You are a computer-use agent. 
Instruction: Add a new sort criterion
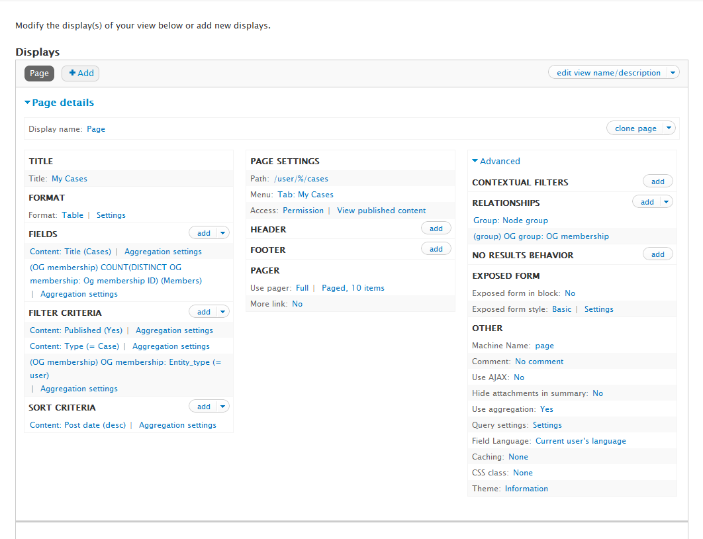tap(203, 407)
